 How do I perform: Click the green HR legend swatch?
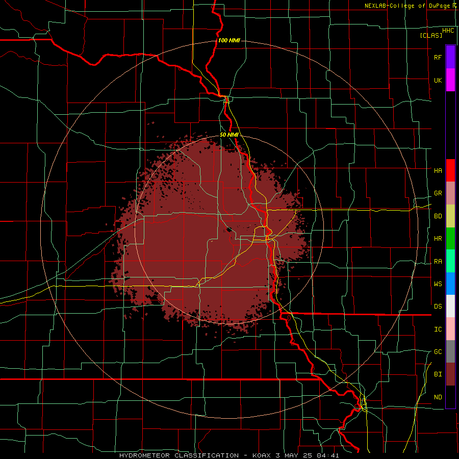pos(450,238)
